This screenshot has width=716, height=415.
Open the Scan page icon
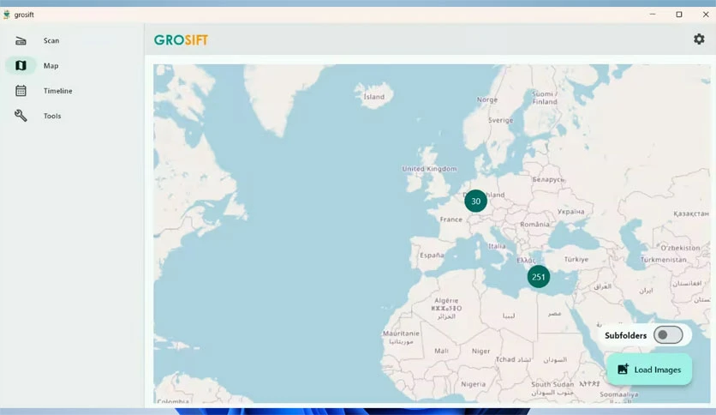(21, 40)
